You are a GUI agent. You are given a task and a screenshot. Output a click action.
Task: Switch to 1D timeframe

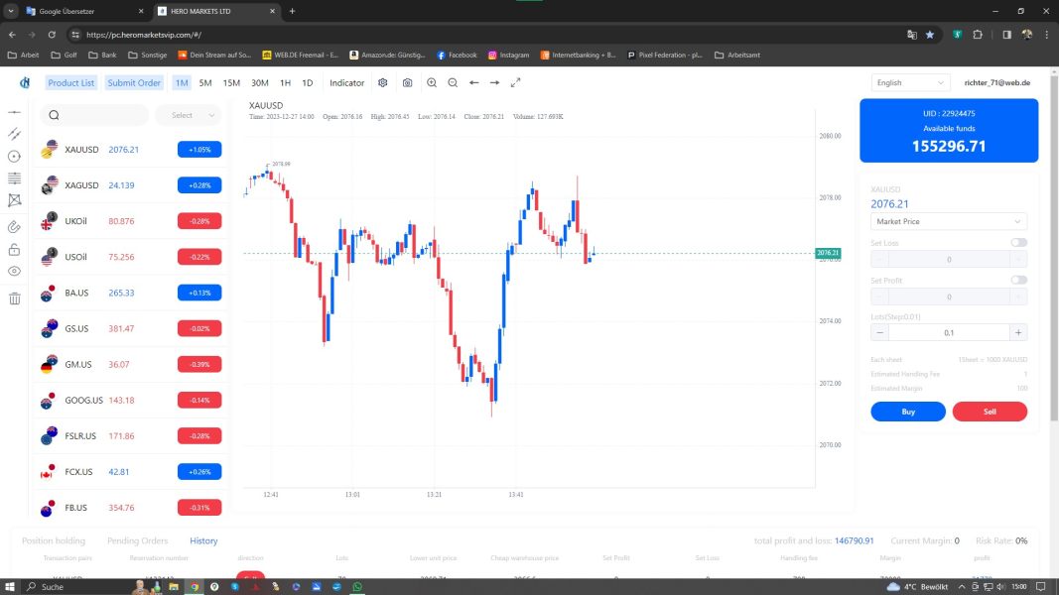click(x=308, y=83)
